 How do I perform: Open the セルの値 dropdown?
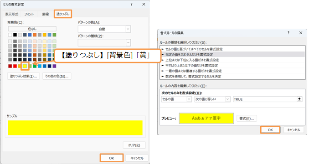(176, 99)
